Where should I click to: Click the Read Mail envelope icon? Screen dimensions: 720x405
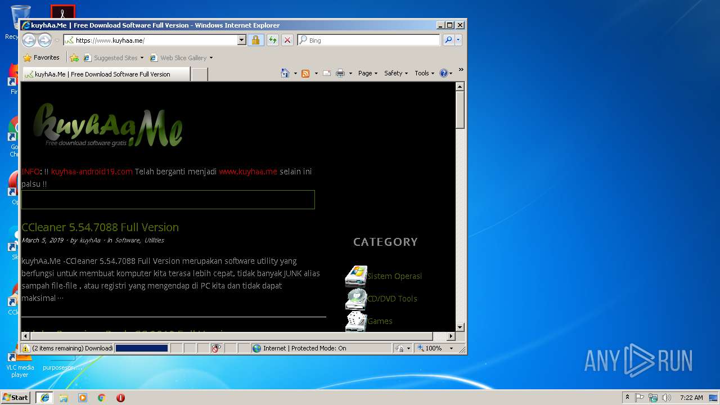tap(327, 73)
